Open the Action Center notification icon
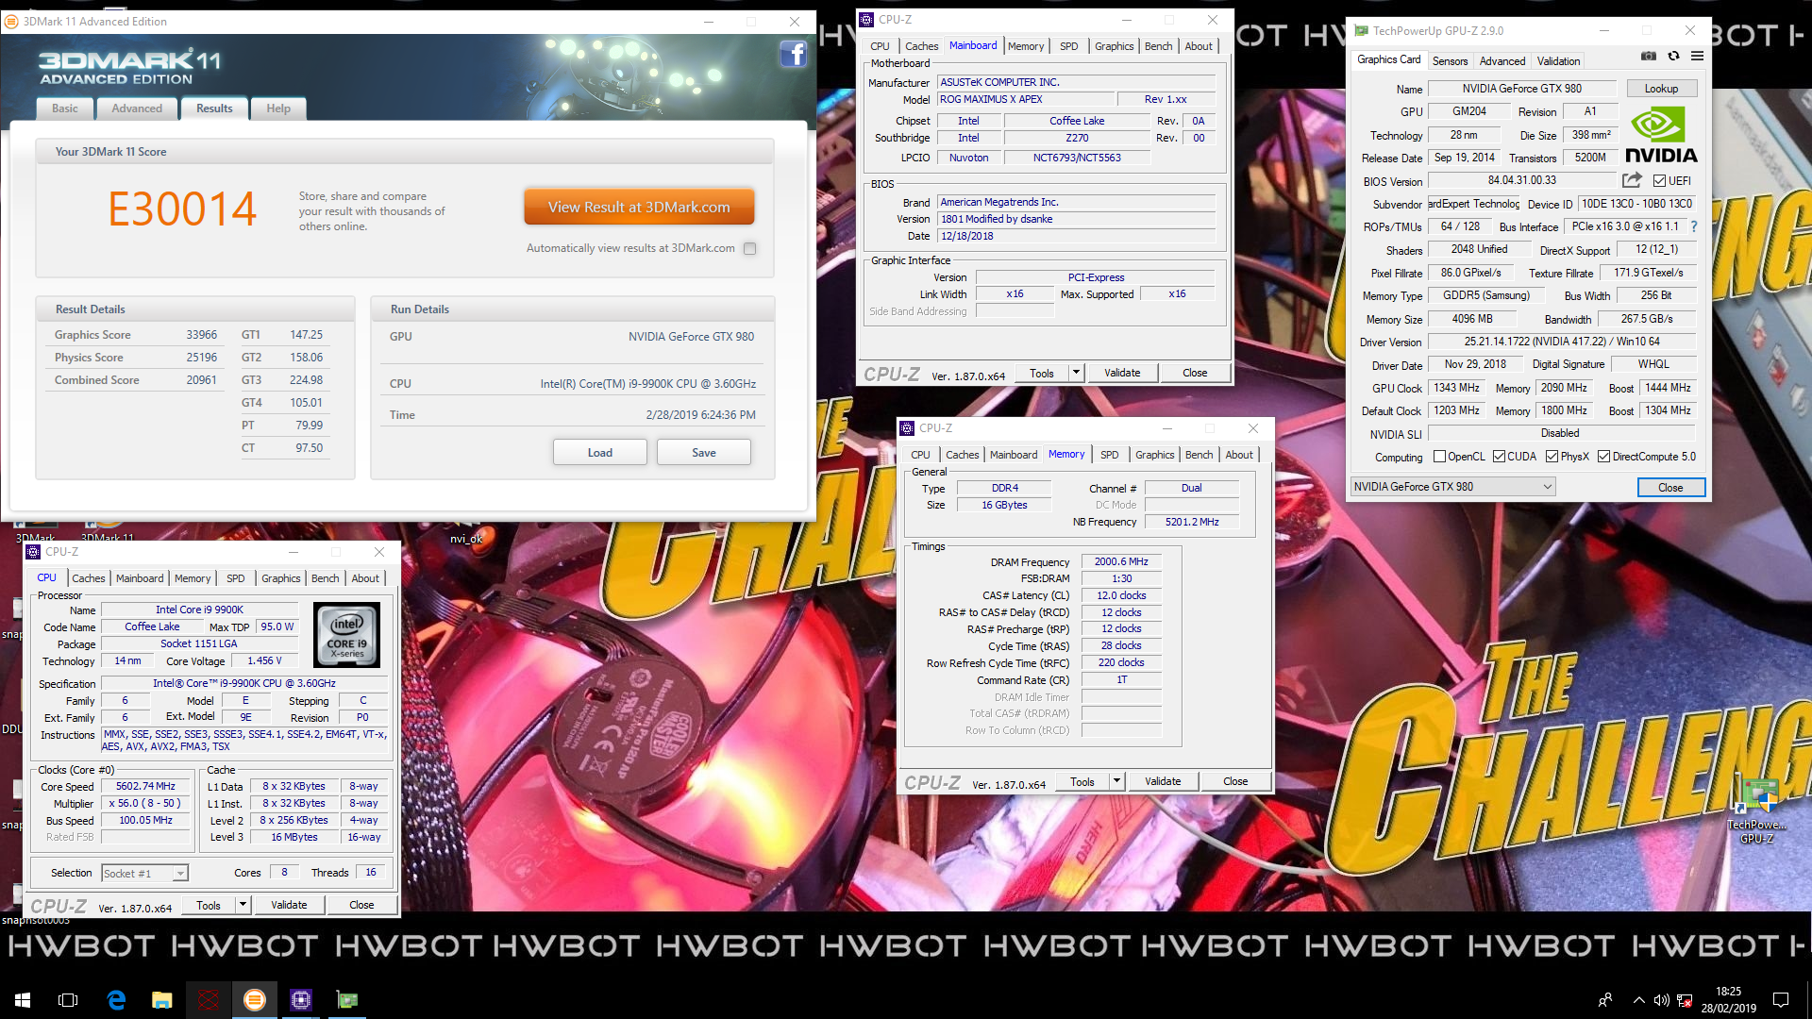Image resolution: width=1812 pixels, height=1019 pixels. pos(1781,1000)
